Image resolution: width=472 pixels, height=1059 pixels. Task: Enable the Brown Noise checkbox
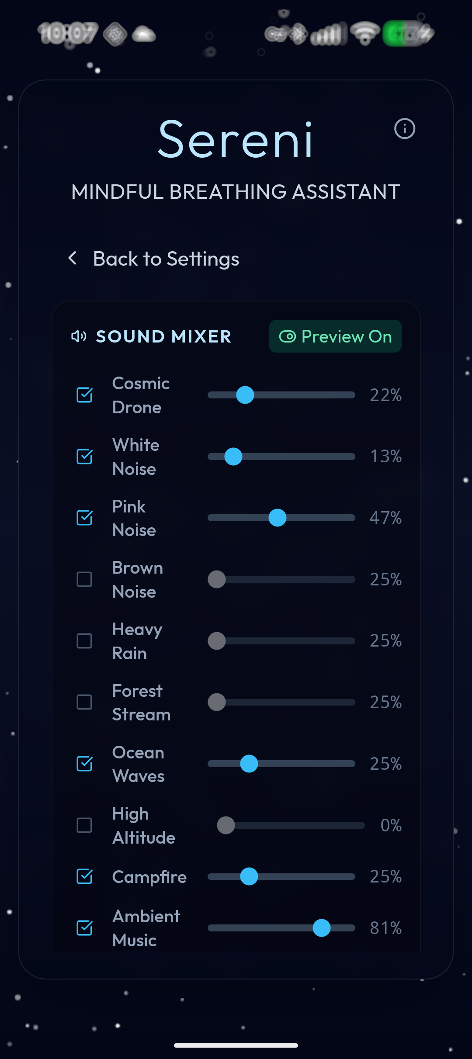tap(84, 579)
